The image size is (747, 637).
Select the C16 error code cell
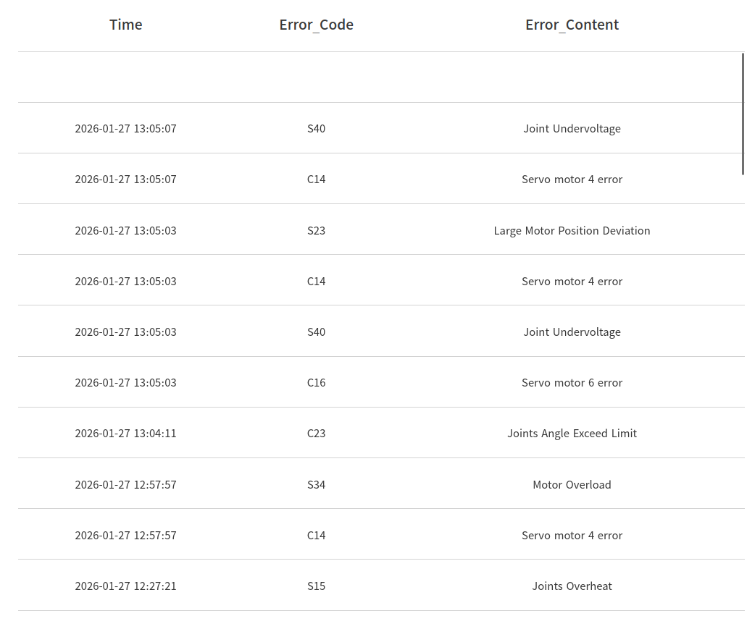click(316, 383)
